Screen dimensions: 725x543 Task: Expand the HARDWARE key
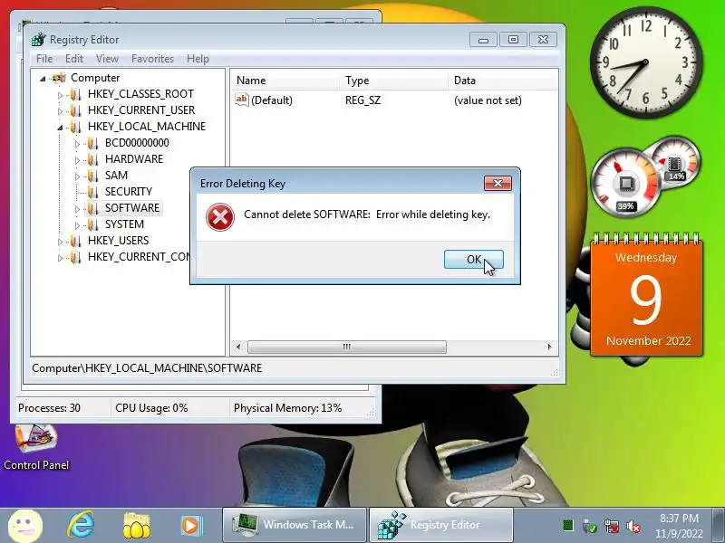coord(77,160)
